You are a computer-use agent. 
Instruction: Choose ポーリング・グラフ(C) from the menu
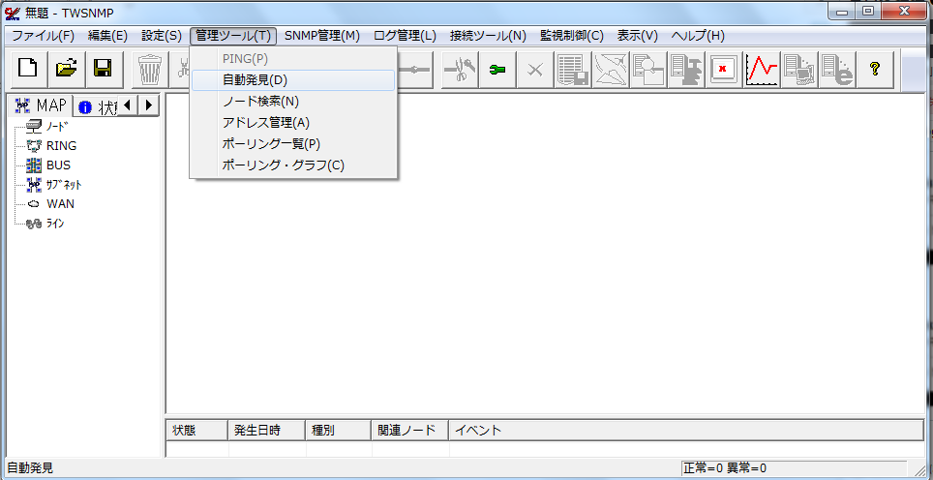click(293, 165)
